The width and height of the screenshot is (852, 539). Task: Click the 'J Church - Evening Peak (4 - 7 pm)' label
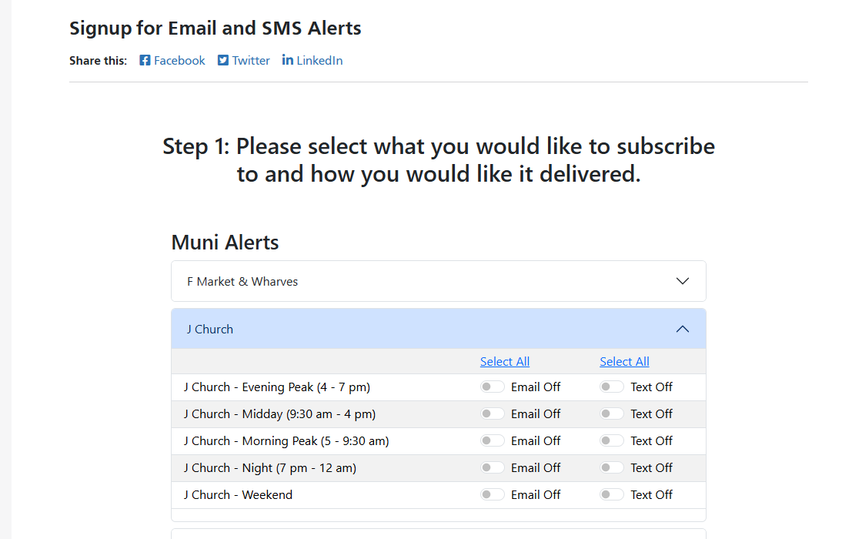(277, 387)
